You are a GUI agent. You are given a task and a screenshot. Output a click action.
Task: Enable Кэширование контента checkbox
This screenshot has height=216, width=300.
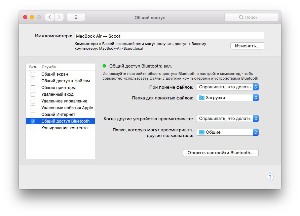(33, 128)
